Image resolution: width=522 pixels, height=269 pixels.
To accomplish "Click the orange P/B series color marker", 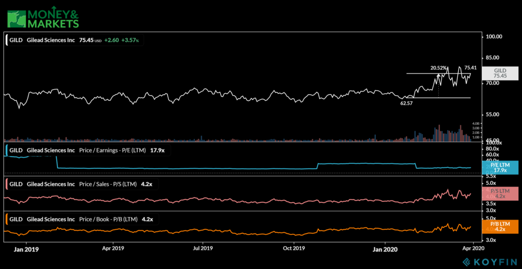I will click(6, 219).
